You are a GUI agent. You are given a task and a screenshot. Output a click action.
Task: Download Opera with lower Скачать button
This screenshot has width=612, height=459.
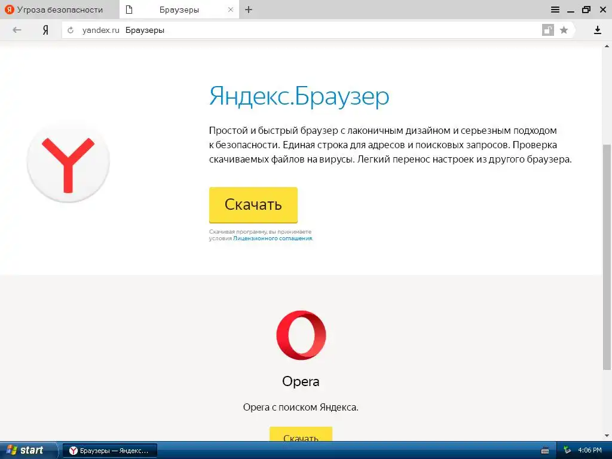[301, 434]
